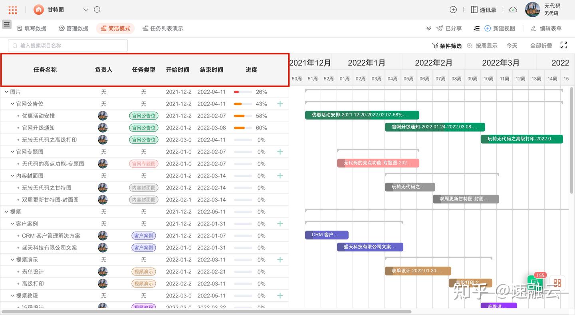Add a subtask under 官网专题图 using the plus
This screenshot has height=315, width=575.
(x=280, y=152)
